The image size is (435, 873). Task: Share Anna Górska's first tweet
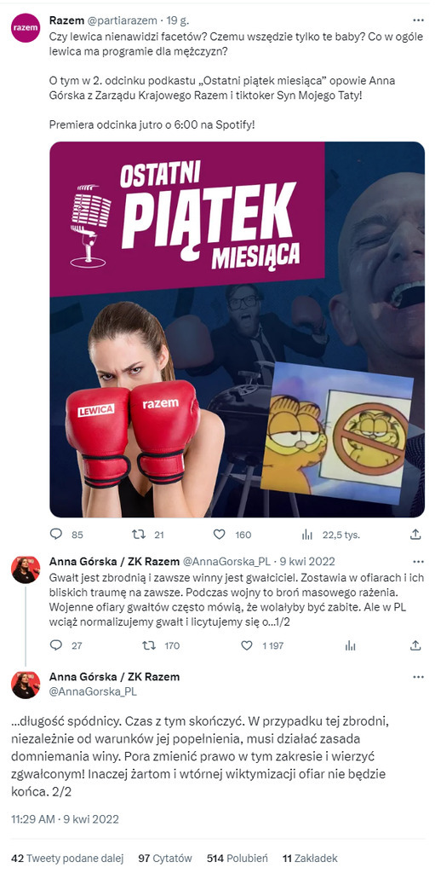tap(415, 645)
